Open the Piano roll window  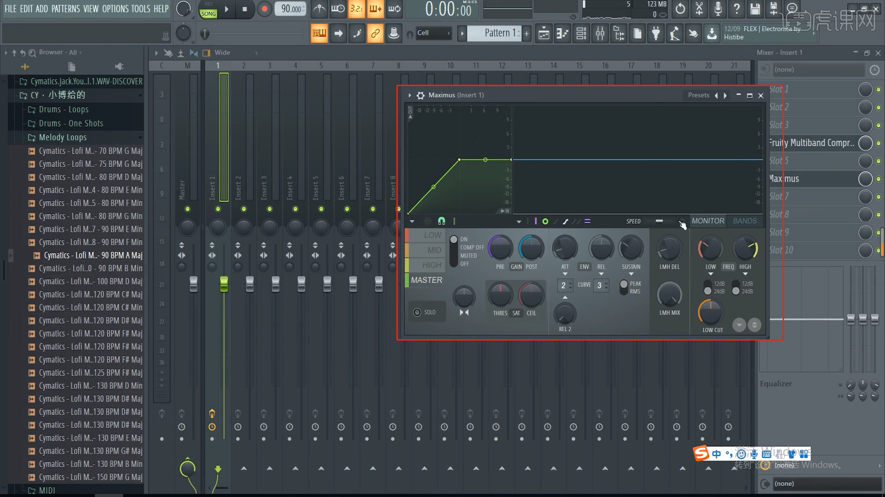(x=562, y=33)
